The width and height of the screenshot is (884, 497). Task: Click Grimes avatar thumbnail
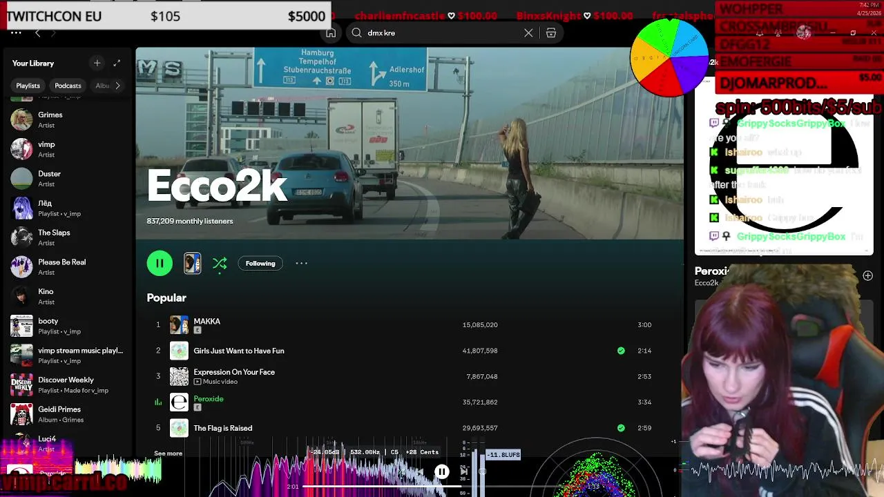21,119
